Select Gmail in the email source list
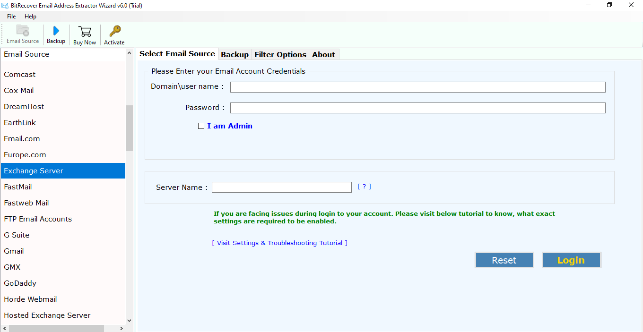 [14, 251]
